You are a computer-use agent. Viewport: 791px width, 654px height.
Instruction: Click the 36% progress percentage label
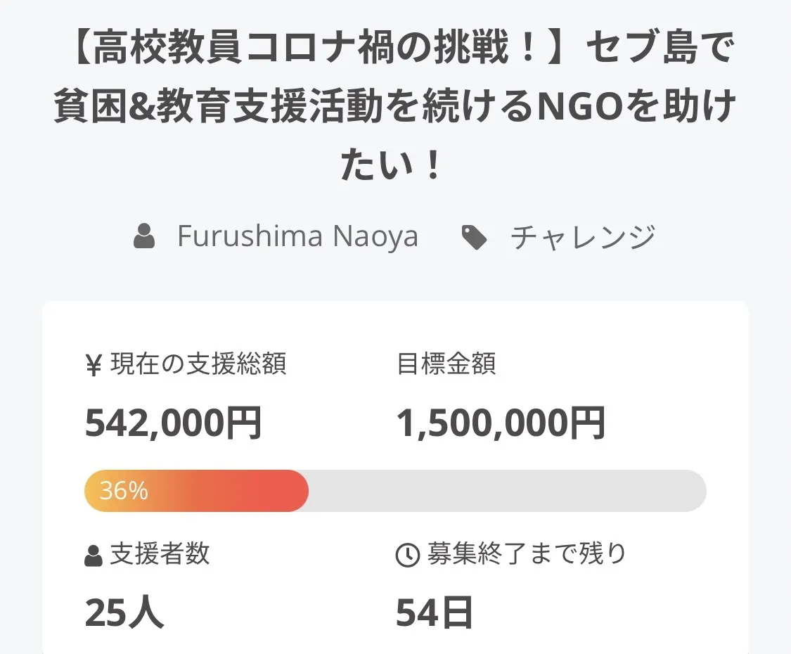click(124, 491)
